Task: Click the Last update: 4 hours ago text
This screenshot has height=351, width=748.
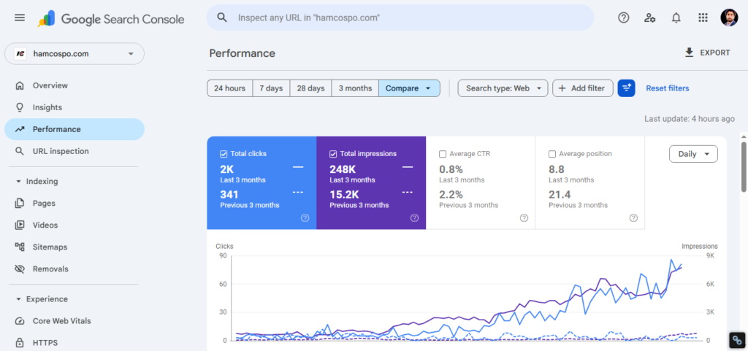Action: [x=690, y=119]
